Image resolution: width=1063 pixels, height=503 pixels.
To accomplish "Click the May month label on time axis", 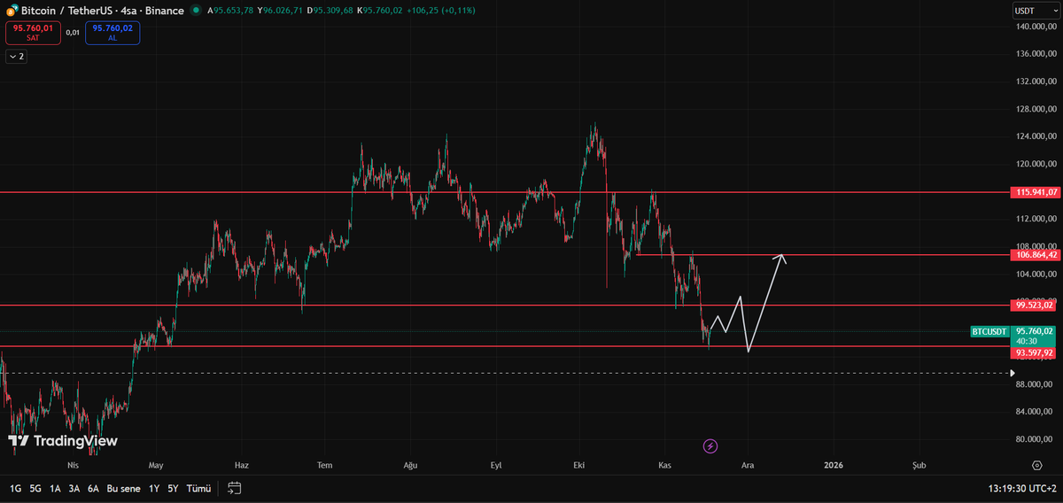I will pos(157,464).
